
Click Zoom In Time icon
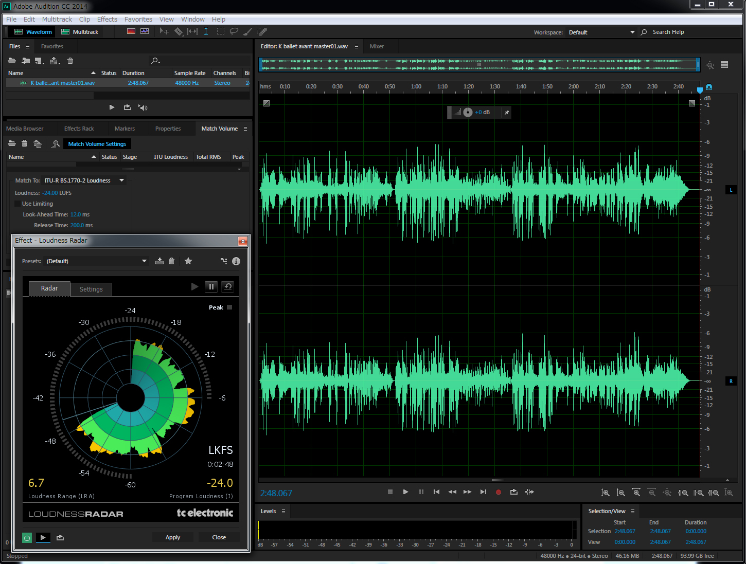point(636,493)
